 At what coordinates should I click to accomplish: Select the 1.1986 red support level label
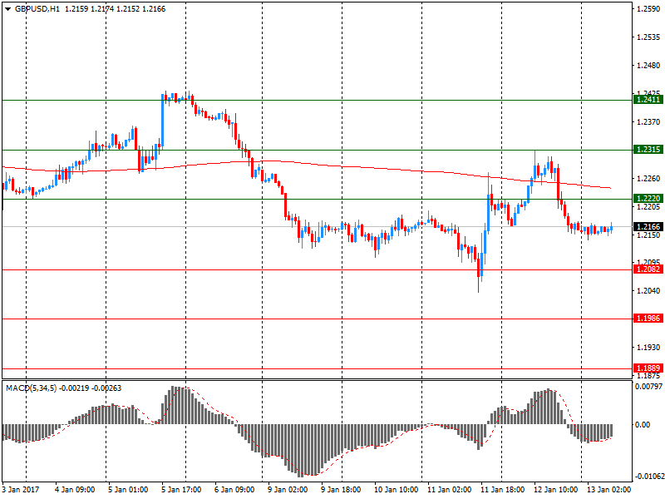(x=648, y=319)
